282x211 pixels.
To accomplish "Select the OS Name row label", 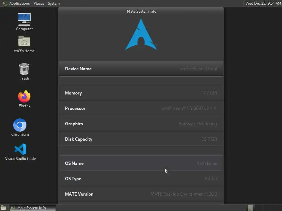I will pos(74,163).
